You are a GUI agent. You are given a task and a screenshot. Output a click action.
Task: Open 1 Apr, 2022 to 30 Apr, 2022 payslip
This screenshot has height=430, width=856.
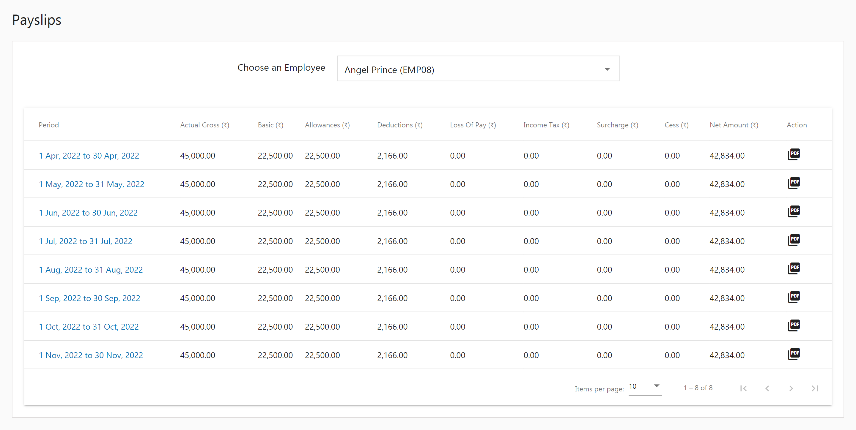pos(89,156)
